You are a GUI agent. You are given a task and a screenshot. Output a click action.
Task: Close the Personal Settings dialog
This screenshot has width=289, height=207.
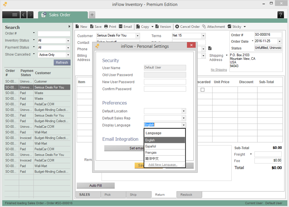coord(191,45)
